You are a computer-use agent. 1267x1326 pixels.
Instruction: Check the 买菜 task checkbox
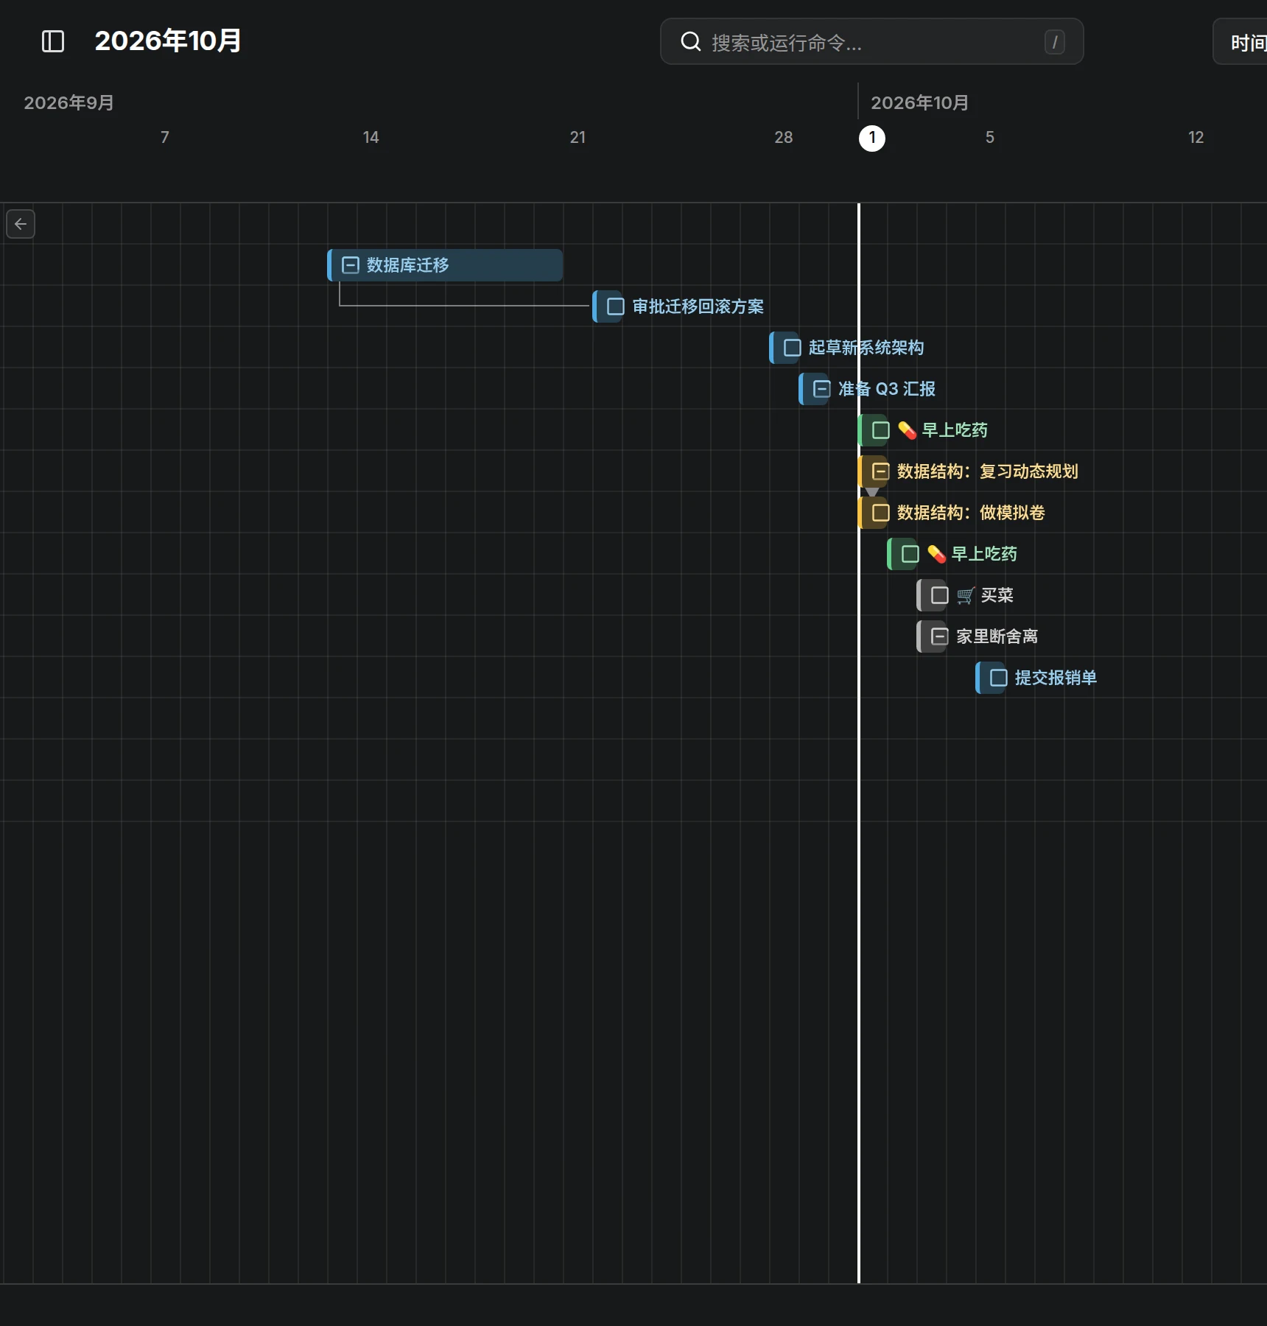click(x=940, y=595)
